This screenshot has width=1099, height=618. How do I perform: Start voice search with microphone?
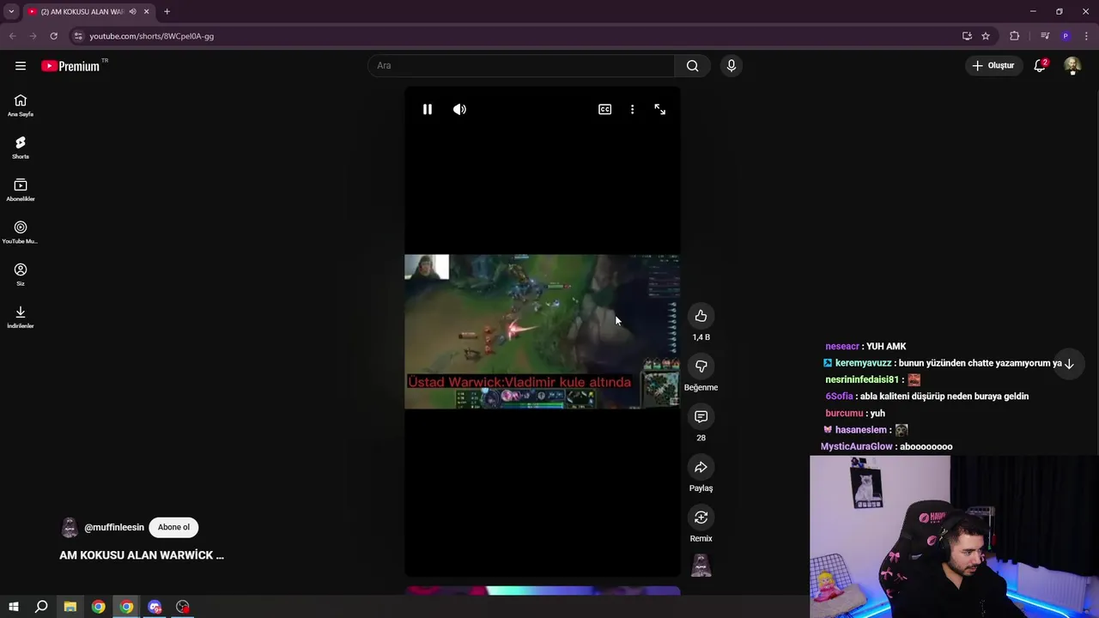(x=731, y=66)
